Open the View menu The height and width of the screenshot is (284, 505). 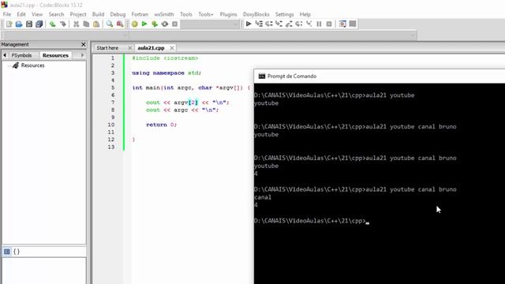click(37, 14)
